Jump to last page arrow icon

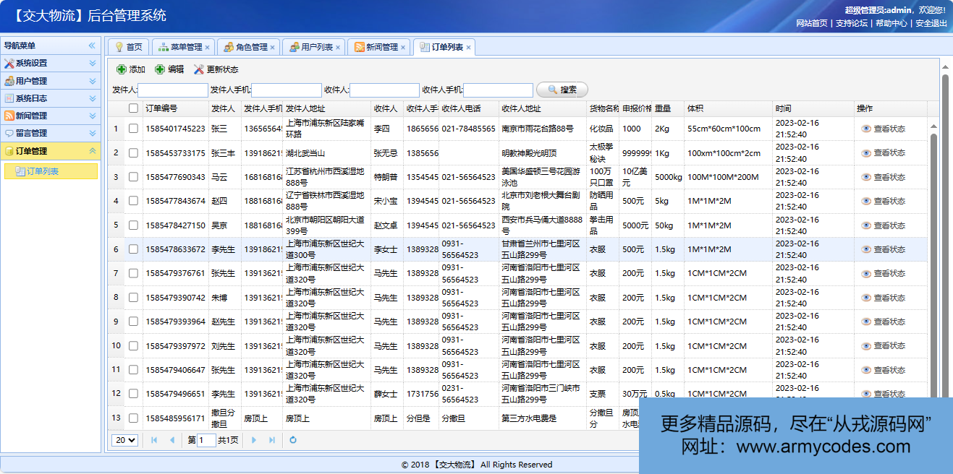272,440
